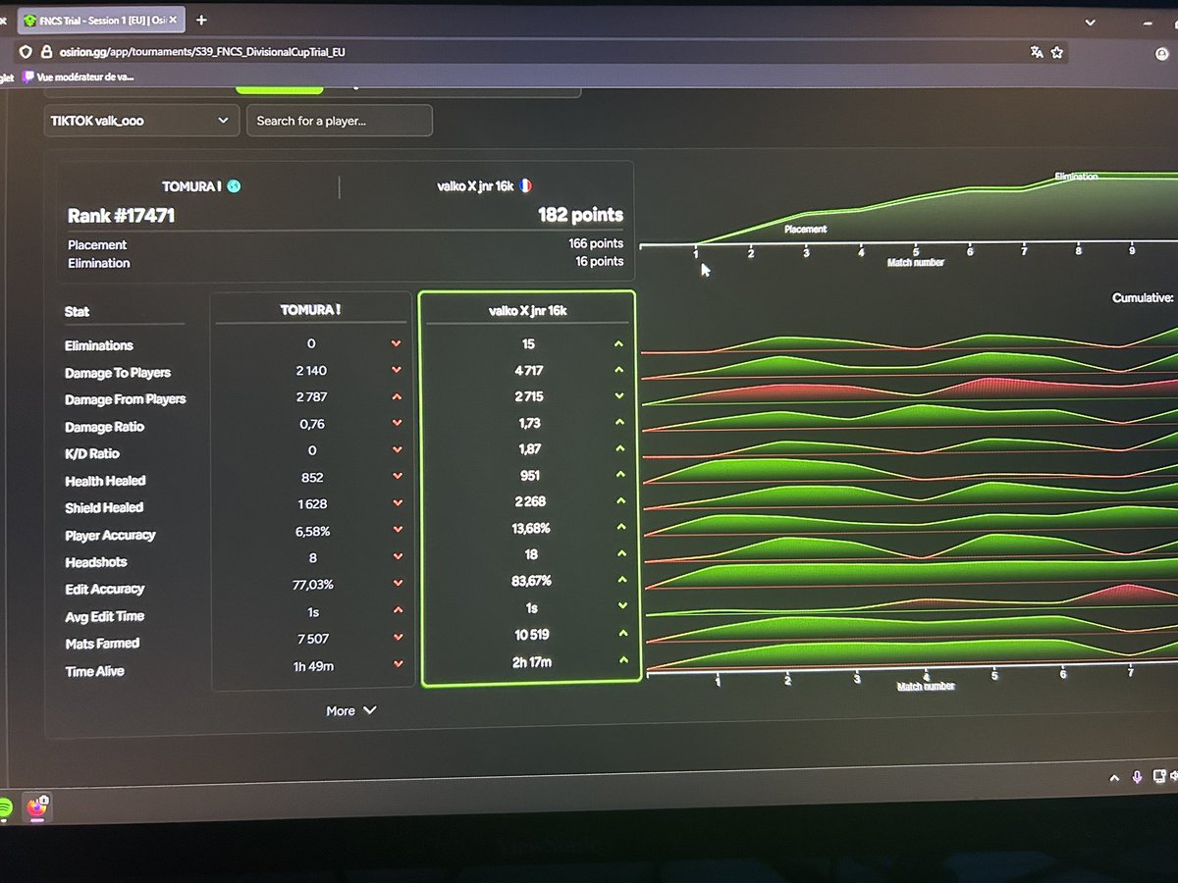The width and height of the screenshot is (1178, 883).
Task: Open the Firefox tracking protection shield
Action: pyautogui.click(x=27, y=52)
